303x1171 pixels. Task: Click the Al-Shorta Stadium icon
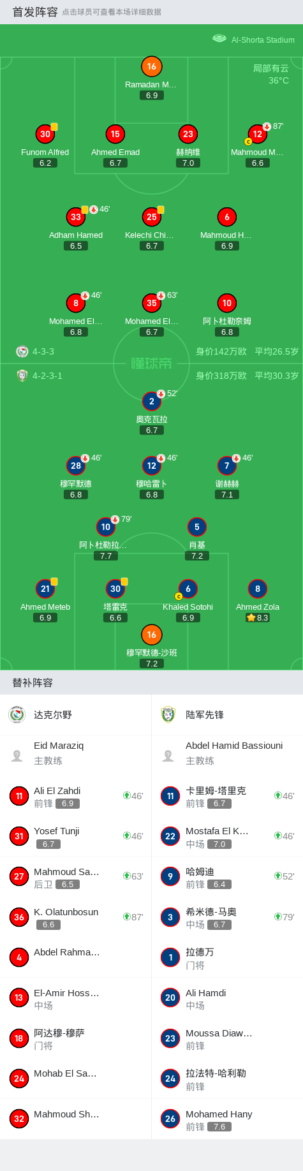pyautogui.click(x=219, y=38)
